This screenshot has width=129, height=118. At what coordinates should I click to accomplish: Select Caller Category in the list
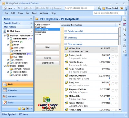coord(43,25)
